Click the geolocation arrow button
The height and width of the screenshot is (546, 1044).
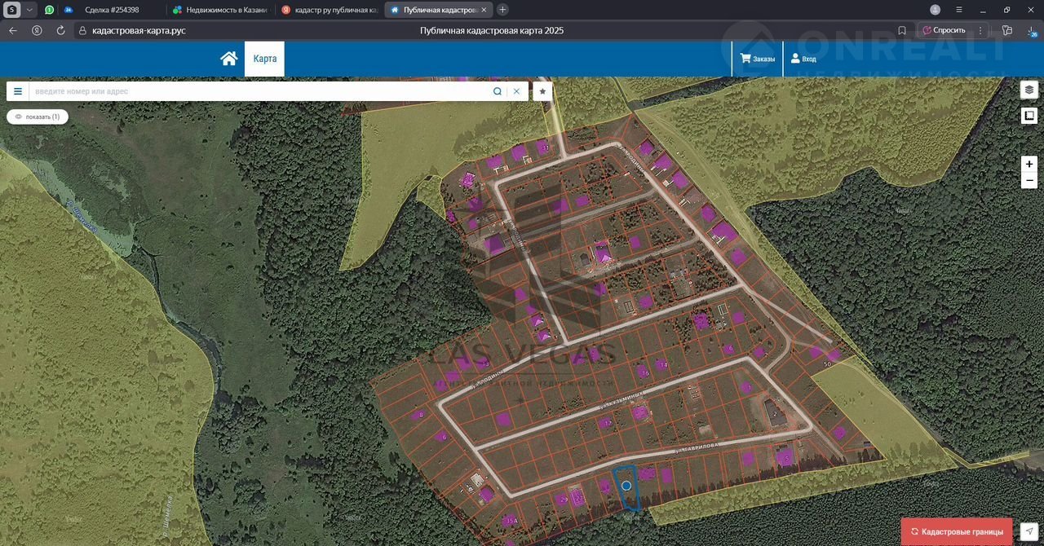click(x=1029, y=531)
